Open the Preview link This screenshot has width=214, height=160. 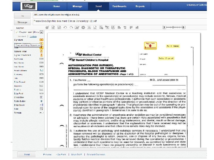(47, 155)
